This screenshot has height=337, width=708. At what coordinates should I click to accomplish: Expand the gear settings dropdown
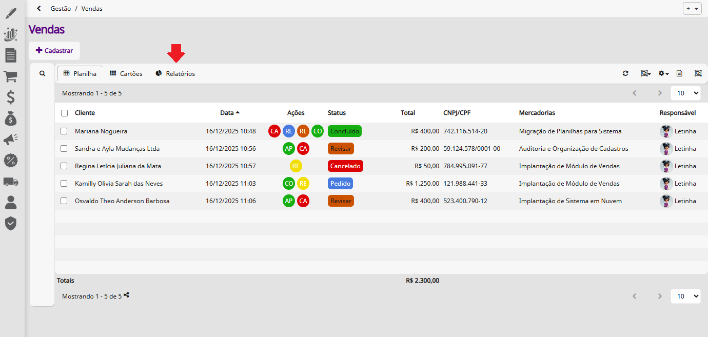pyautogui.click(x=663, y=74)
